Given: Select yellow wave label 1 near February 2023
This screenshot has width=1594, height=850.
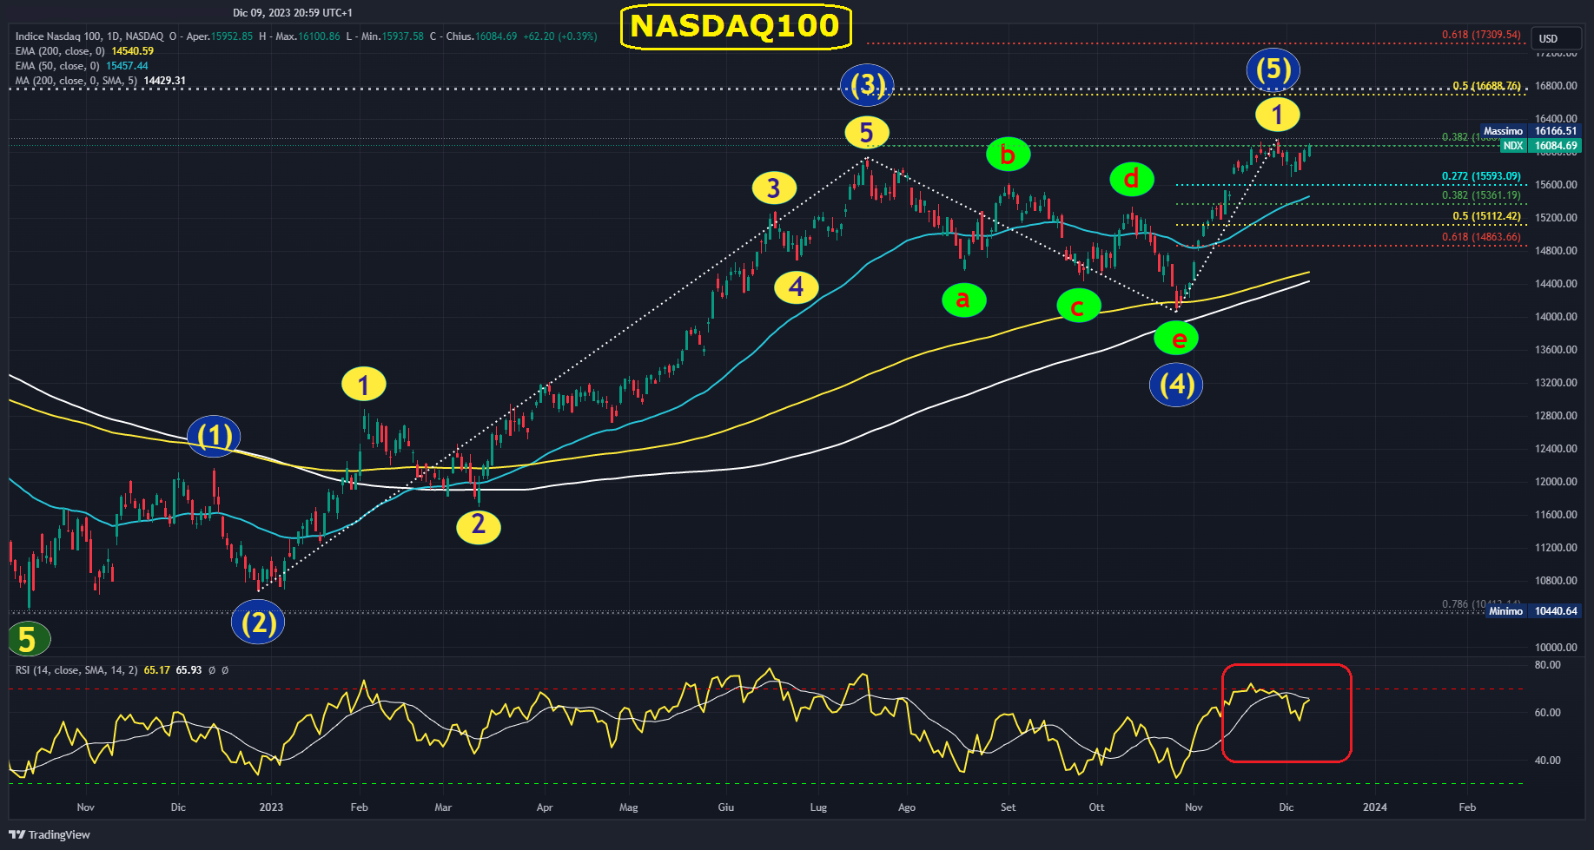Looking at the screenshot, I should pos(364,385).
